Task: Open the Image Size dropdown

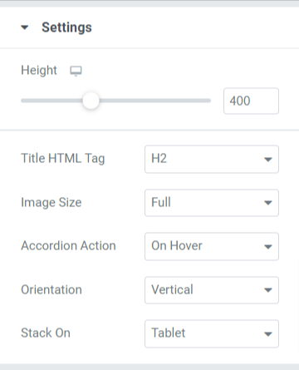Action: (212, 203)
